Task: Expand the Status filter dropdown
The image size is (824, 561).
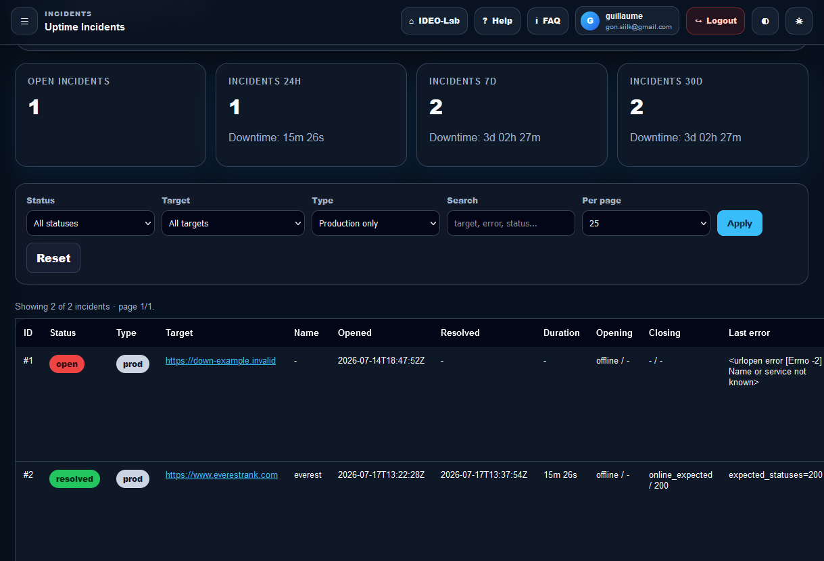Action: pos(91,223)
